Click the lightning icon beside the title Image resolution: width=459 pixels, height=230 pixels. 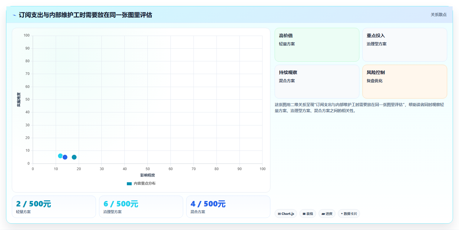[x=14, y=15]
